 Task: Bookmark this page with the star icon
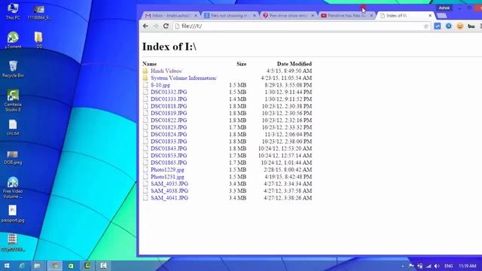(x=426, y=26)
